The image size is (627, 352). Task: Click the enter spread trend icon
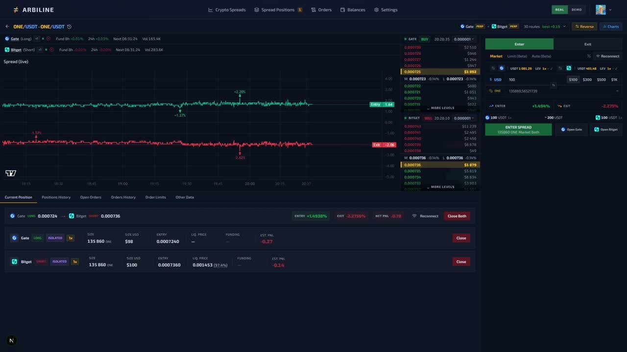tap(491, 106)
